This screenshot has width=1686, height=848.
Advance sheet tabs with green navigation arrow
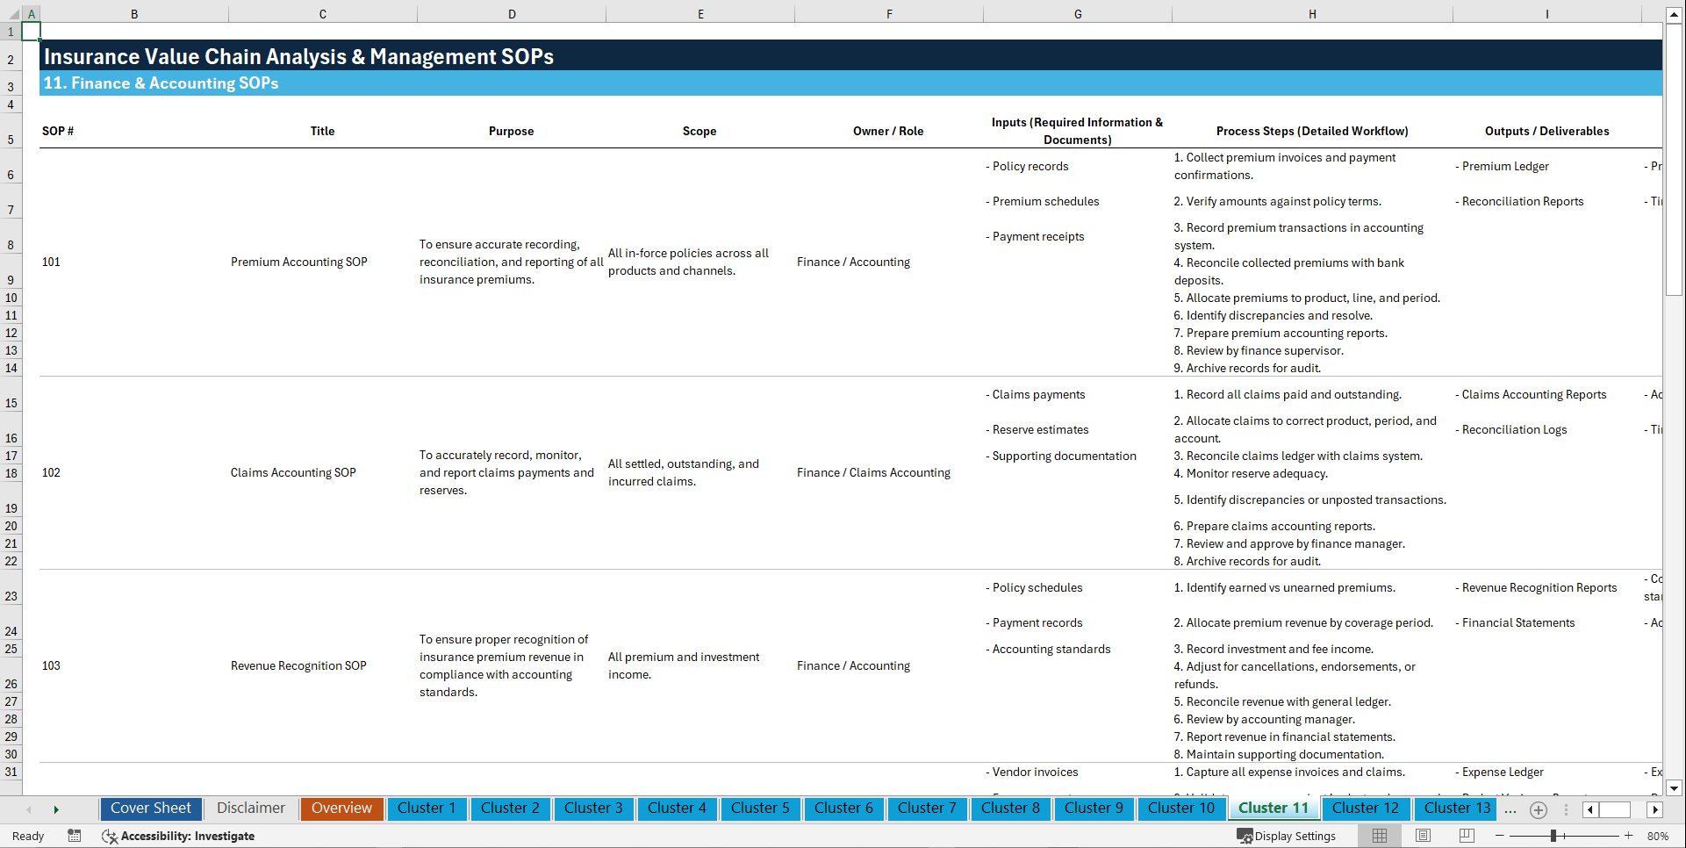[x=56, y=809]
